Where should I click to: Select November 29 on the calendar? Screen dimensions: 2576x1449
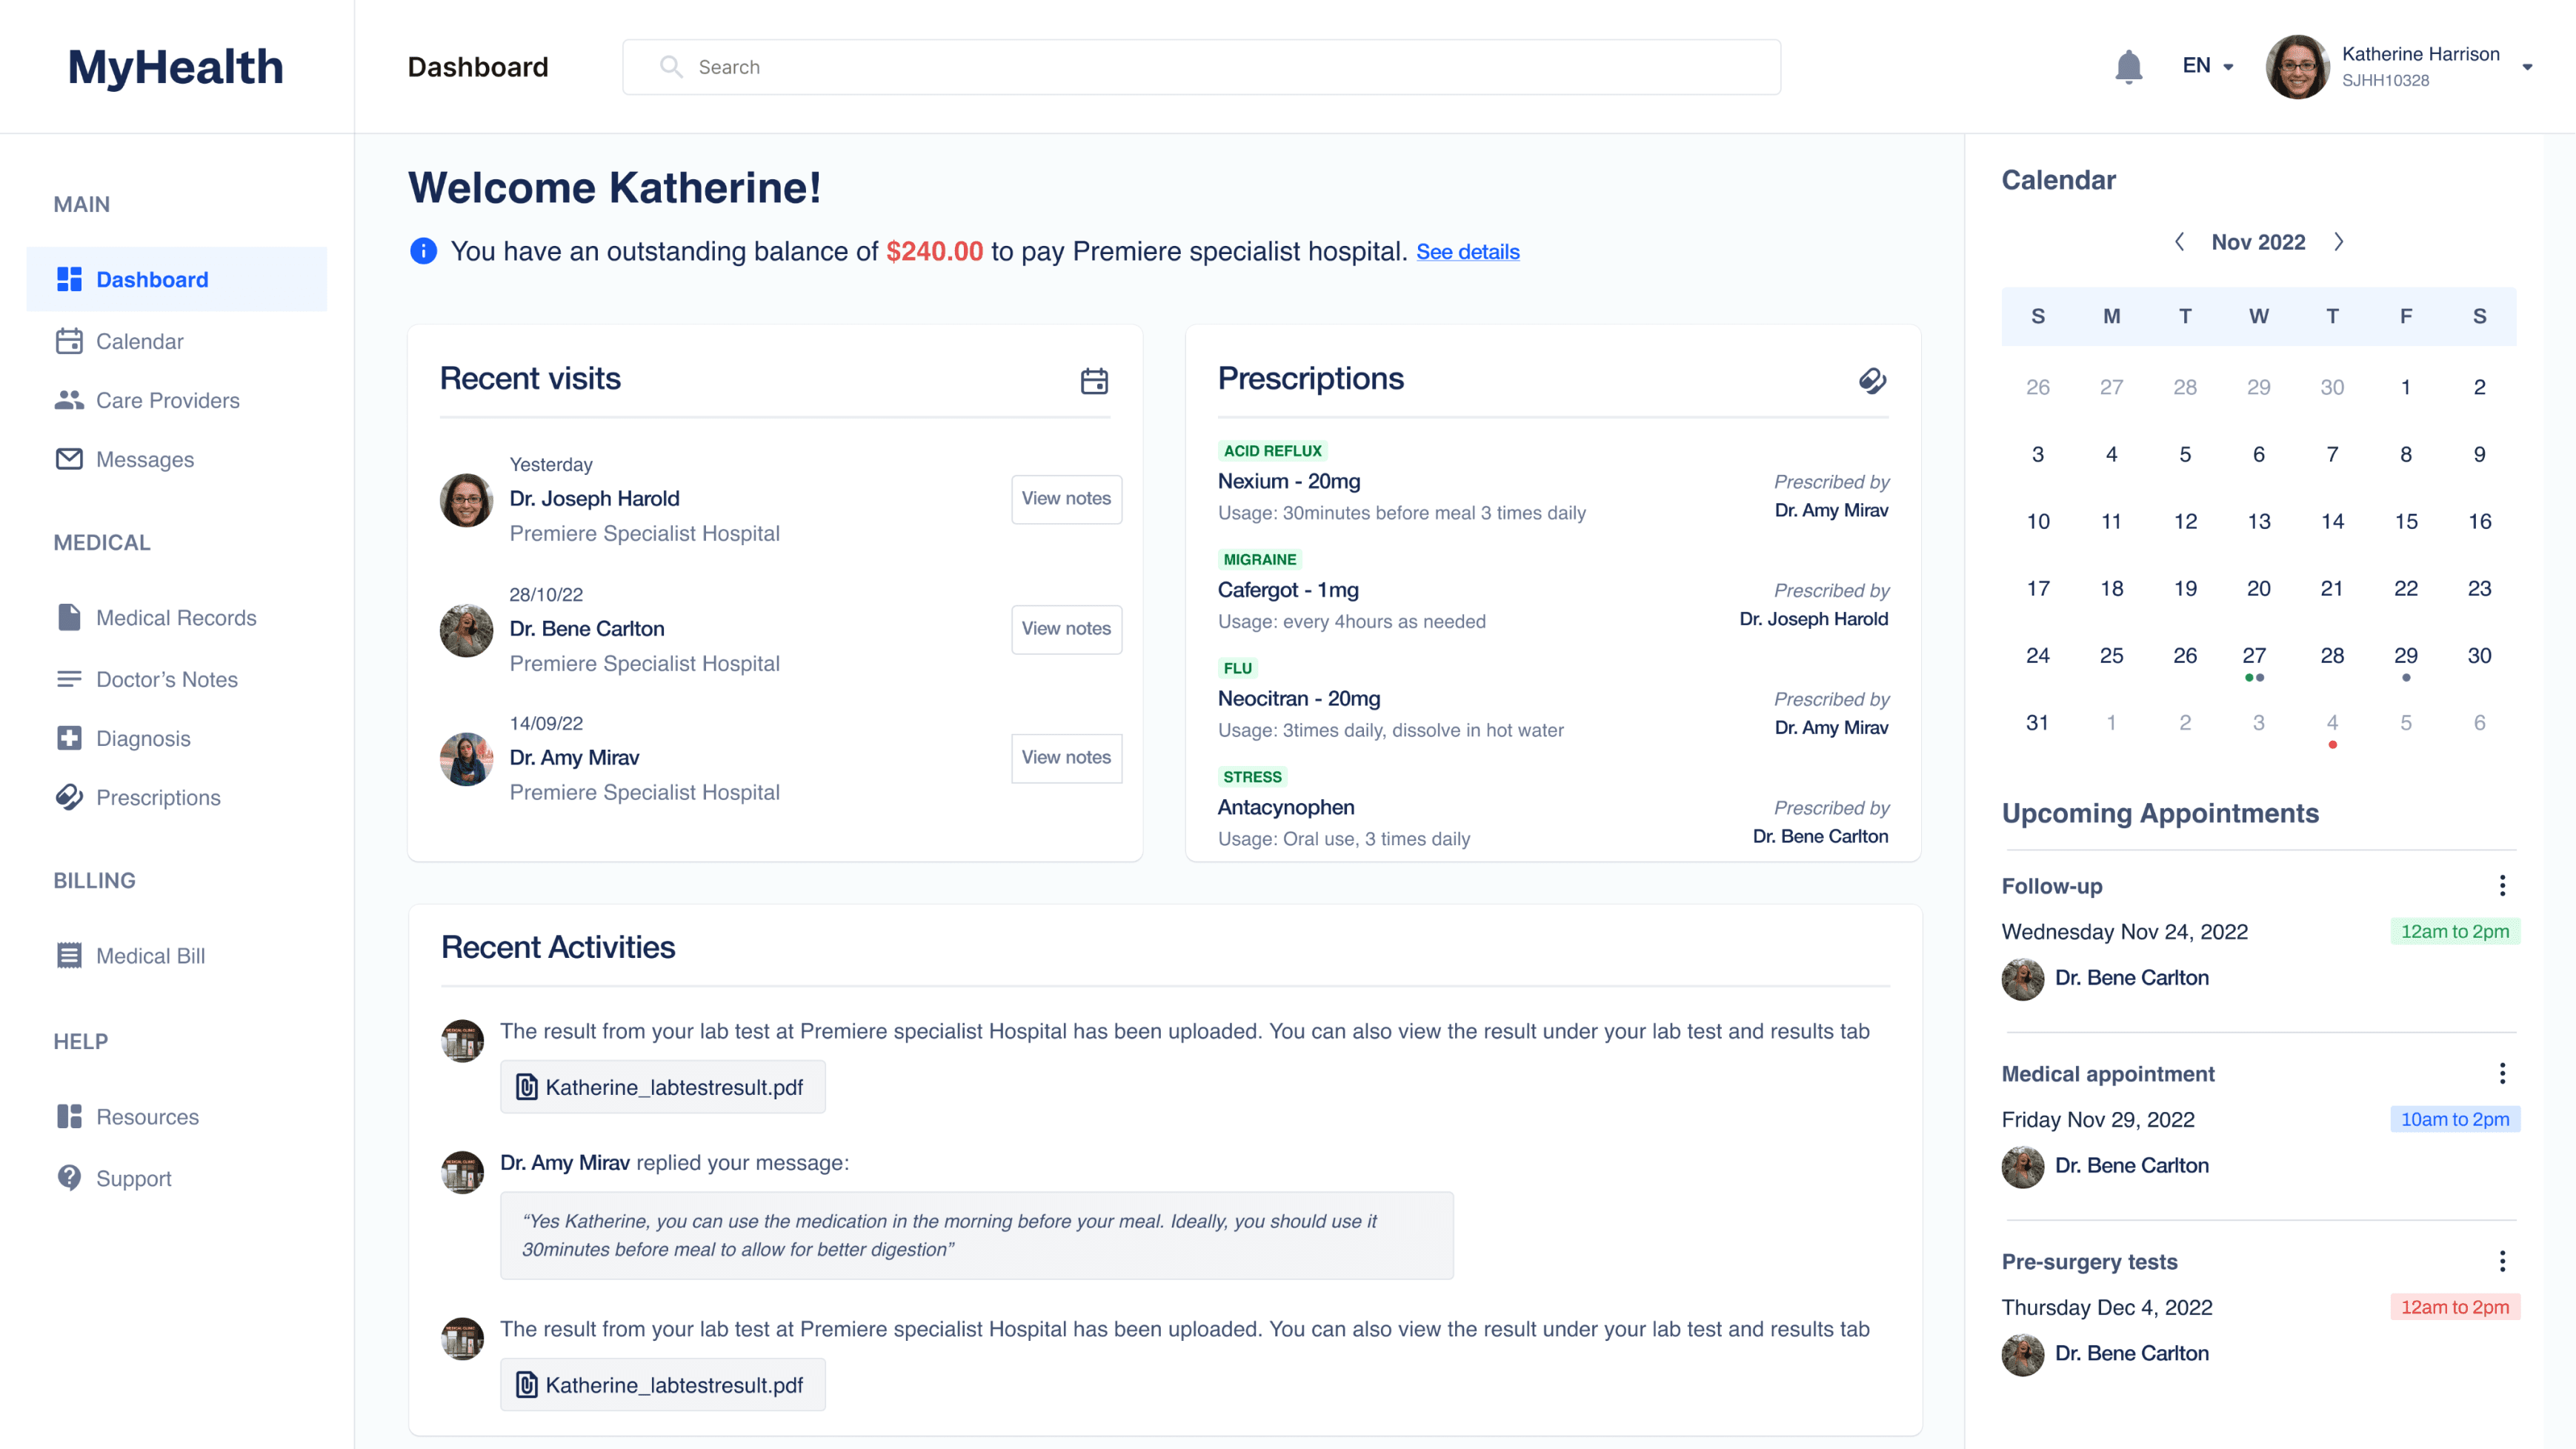2405,656
